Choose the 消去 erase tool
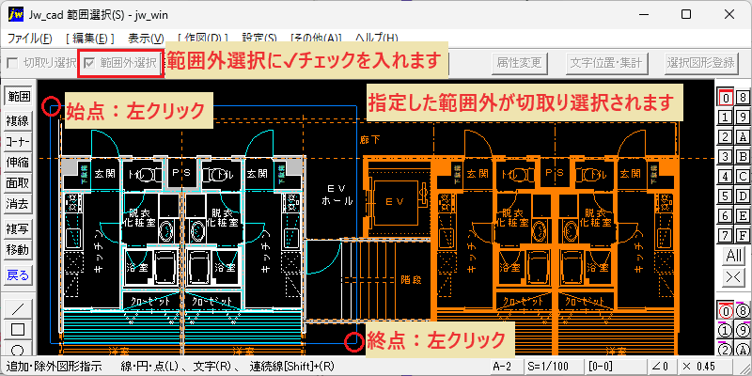The height and width of the screenshot is (376, 752). pos(18,204)
